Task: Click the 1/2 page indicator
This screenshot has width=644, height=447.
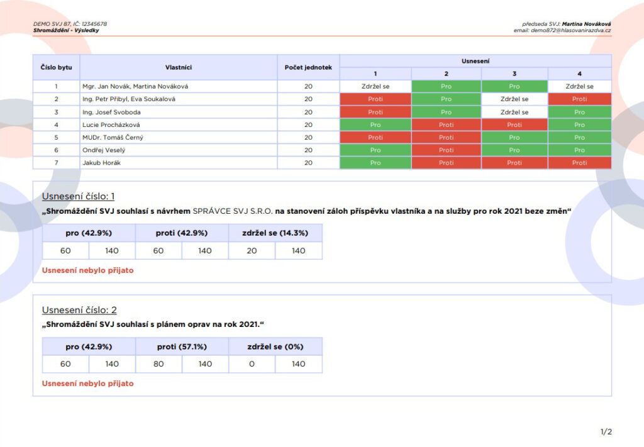Action: [606, 432]
